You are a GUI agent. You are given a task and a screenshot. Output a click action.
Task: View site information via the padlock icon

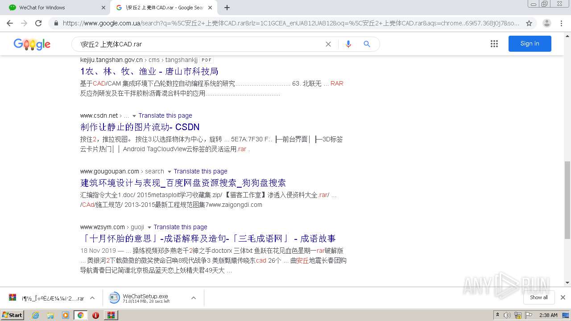point(56,23)
